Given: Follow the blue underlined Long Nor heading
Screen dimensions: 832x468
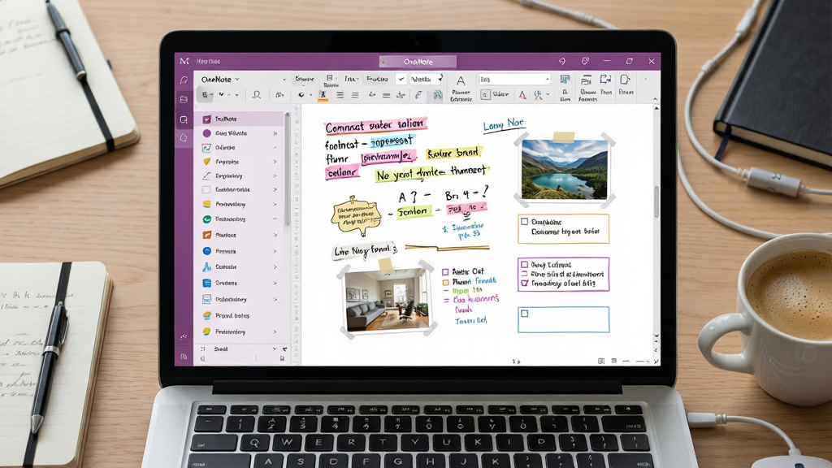Looking at the screenshot, I should [x=504, y=124].
